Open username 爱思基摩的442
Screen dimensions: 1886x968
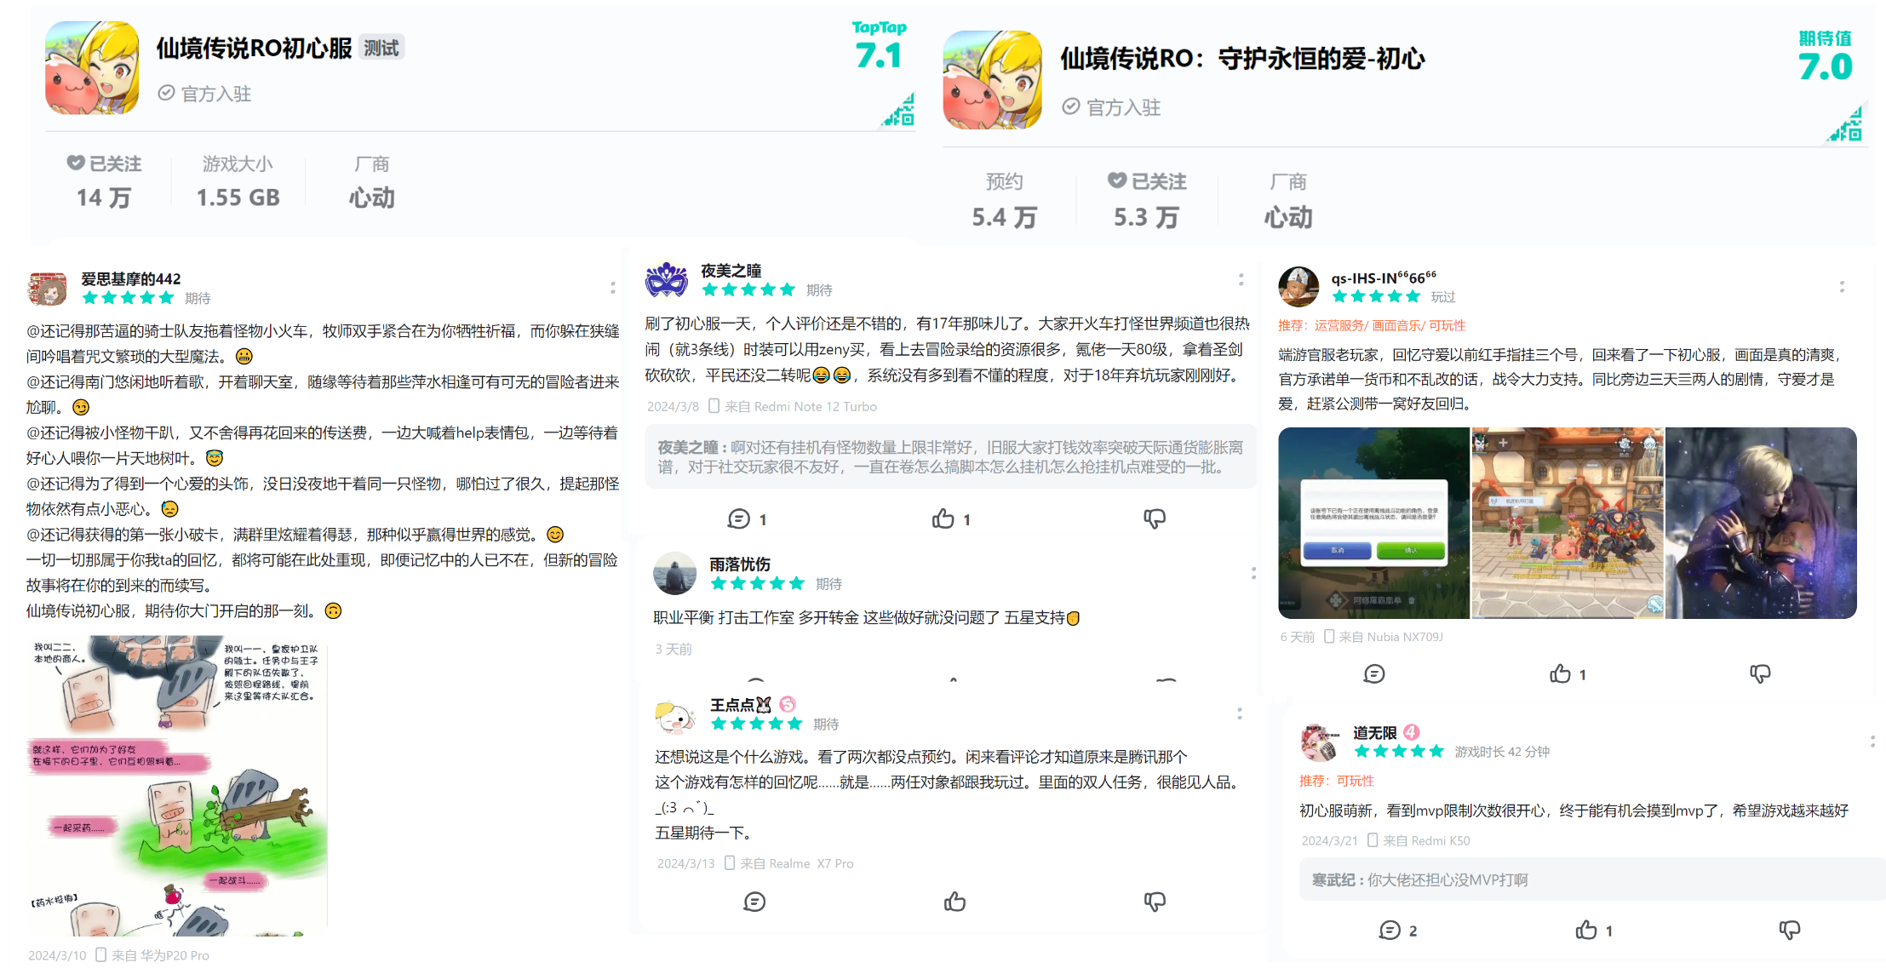130,278
